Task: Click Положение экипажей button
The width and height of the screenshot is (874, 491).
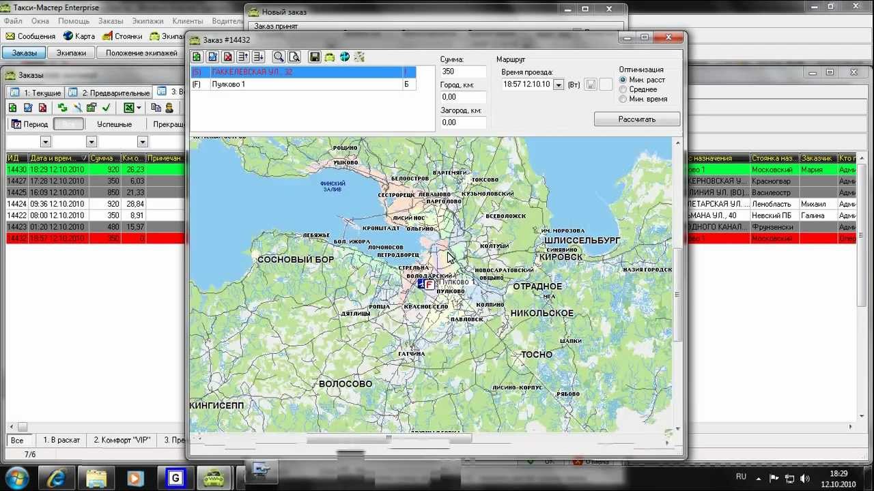Action: point(141,53)
